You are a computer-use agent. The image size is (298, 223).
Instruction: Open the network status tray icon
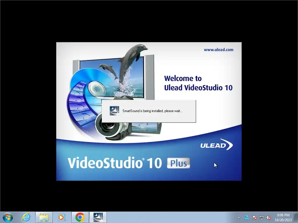click(x=262, y=217)
